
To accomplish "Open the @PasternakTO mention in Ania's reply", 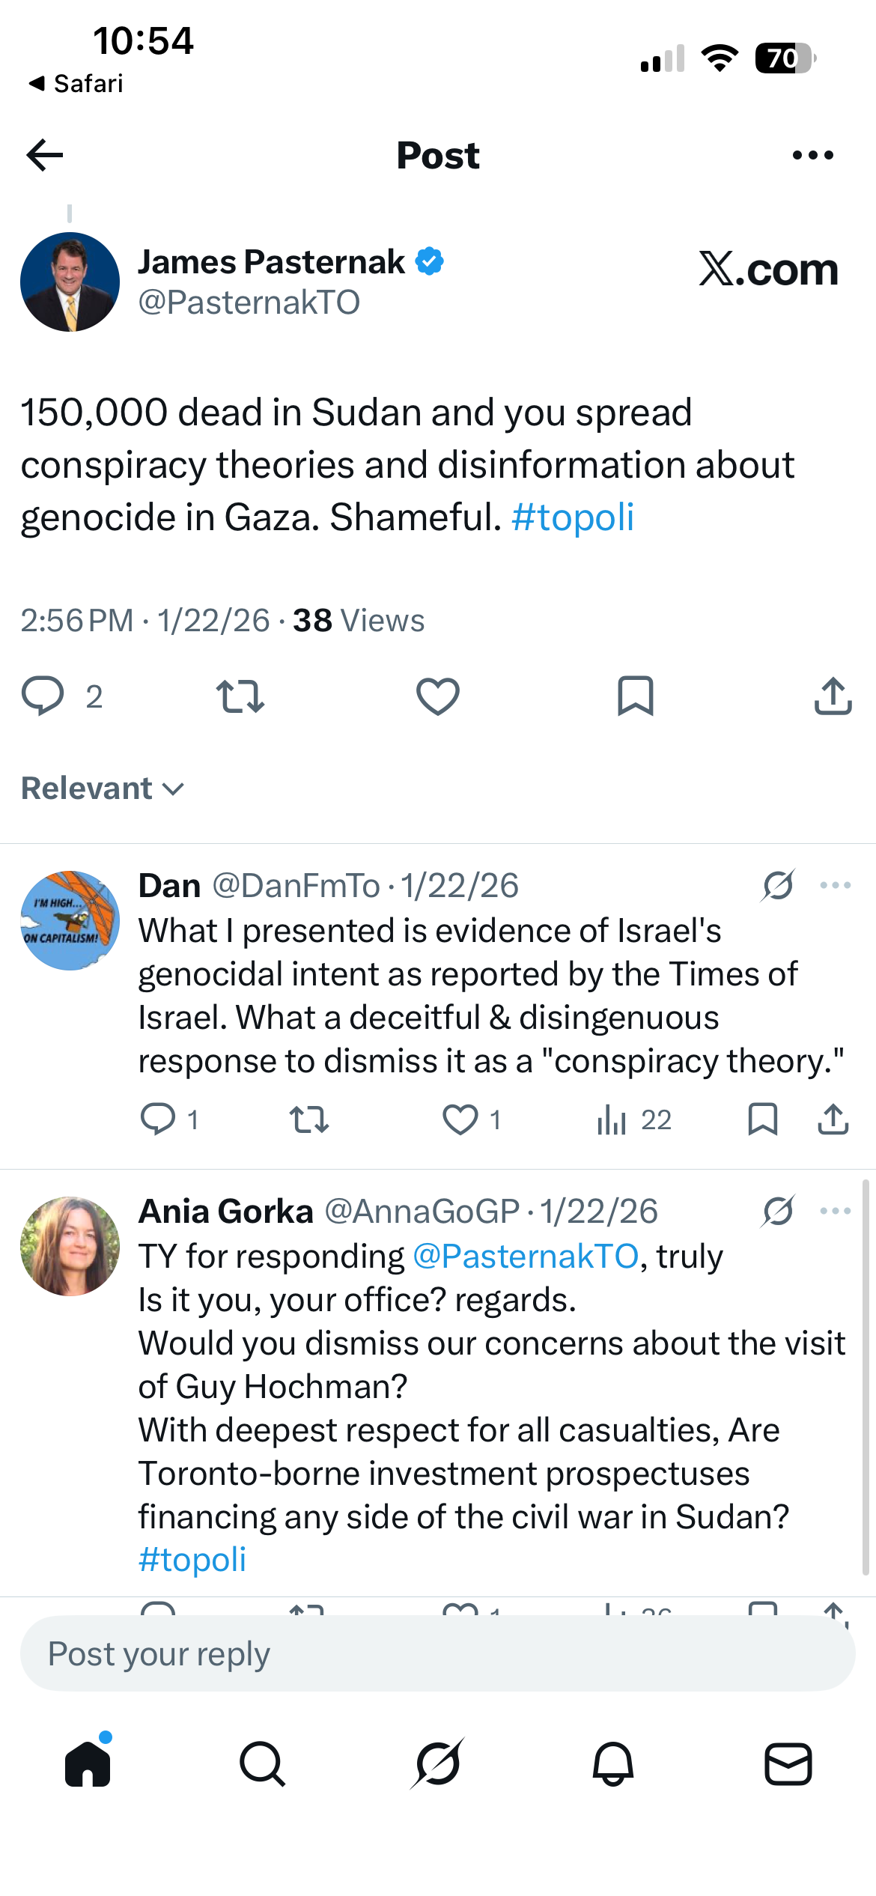I will 526,1257.
